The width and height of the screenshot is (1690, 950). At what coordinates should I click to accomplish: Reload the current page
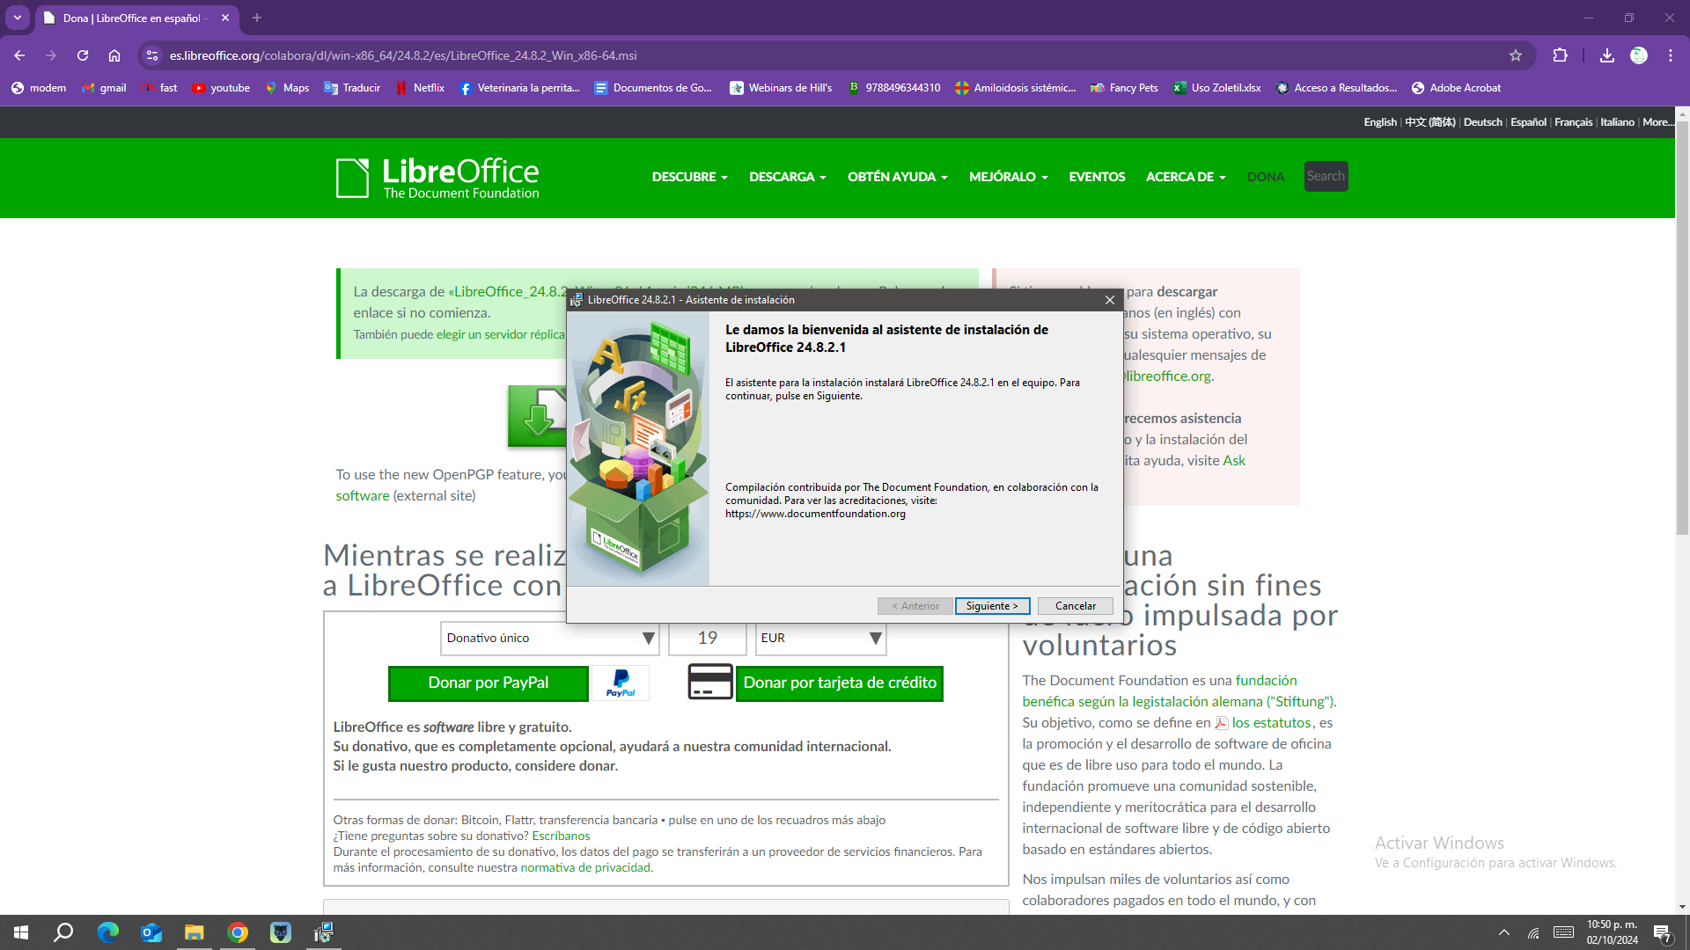tap(83, 55)
